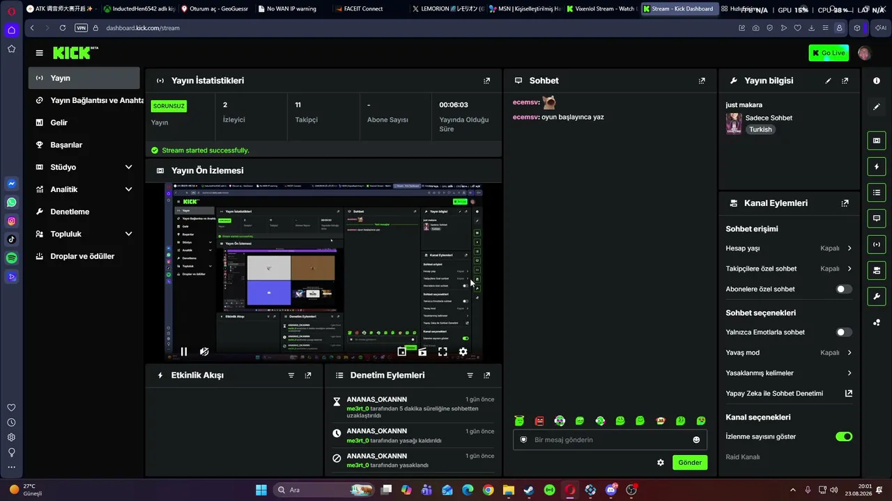Screen dimensions: 892x501
Task: Pop out the Kanal Eylemleri panel
Action: [845, 203]
